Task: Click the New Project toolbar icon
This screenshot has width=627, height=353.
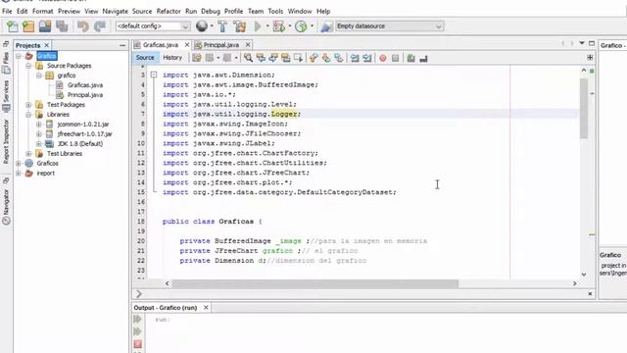Action: coord(28,26)
